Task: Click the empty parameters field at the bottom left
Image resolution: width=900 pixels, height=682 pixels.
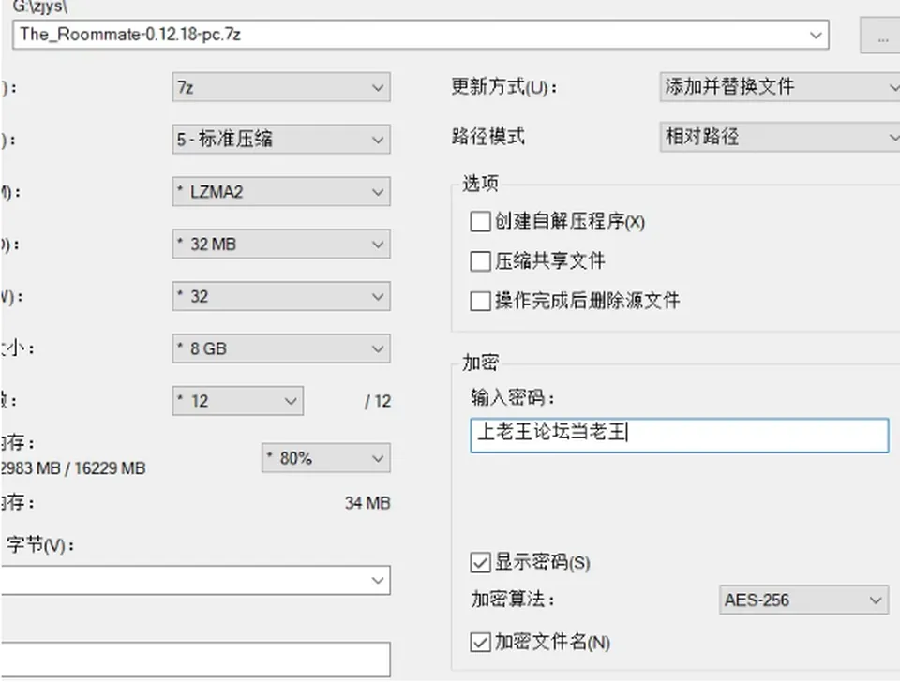Action: [195, 660]
